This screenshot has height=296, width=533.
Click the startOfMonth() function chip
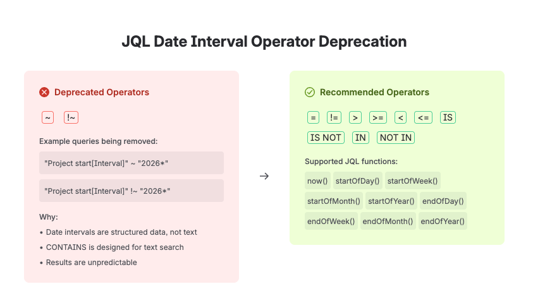pyautogui.click(x=334, y=201)
